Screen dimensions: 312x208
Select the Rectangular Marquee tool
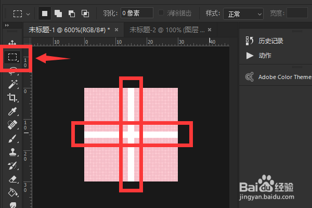tap(12, 57)
